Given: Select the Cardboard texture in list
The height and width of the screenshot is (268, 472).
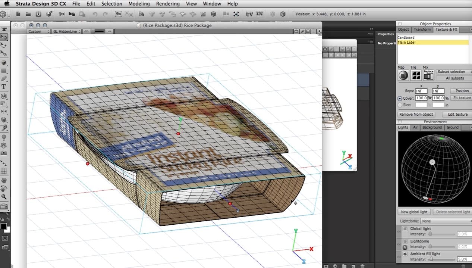Looking at the screenshot, I should click(x=433, y=38).
